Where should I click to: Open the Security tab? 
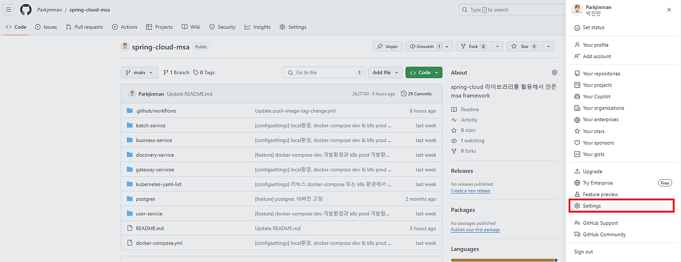[x=222, y=27]
